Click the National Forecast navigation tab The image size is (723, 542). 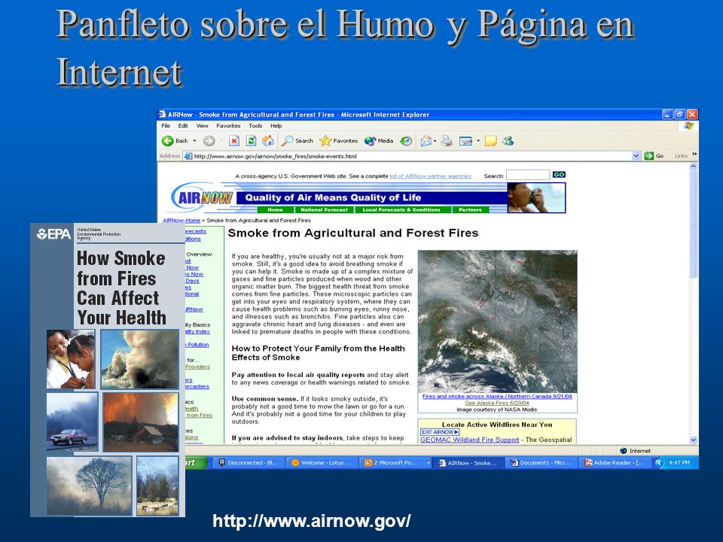point(324,210)
